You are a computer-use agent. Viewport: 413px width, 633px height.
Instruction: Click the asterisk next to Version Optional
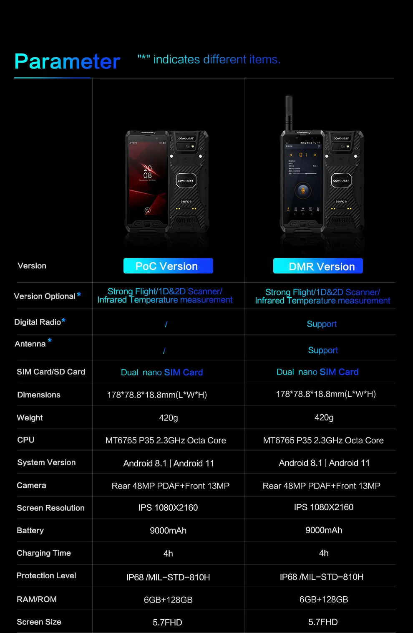pos(79,295)
